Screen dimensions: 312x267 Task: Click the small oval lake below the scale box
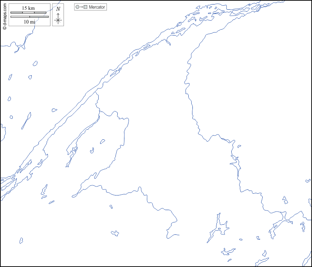click(x=35, y=63)
